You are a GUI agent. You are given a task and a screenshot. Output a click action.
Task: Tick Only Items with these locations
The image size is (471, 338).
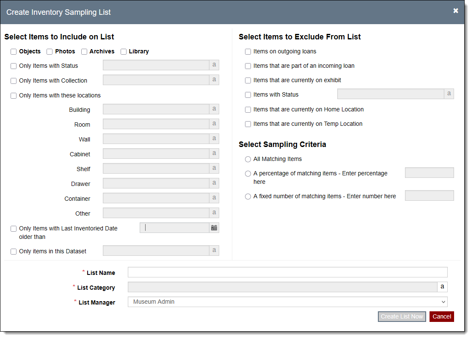14,96
